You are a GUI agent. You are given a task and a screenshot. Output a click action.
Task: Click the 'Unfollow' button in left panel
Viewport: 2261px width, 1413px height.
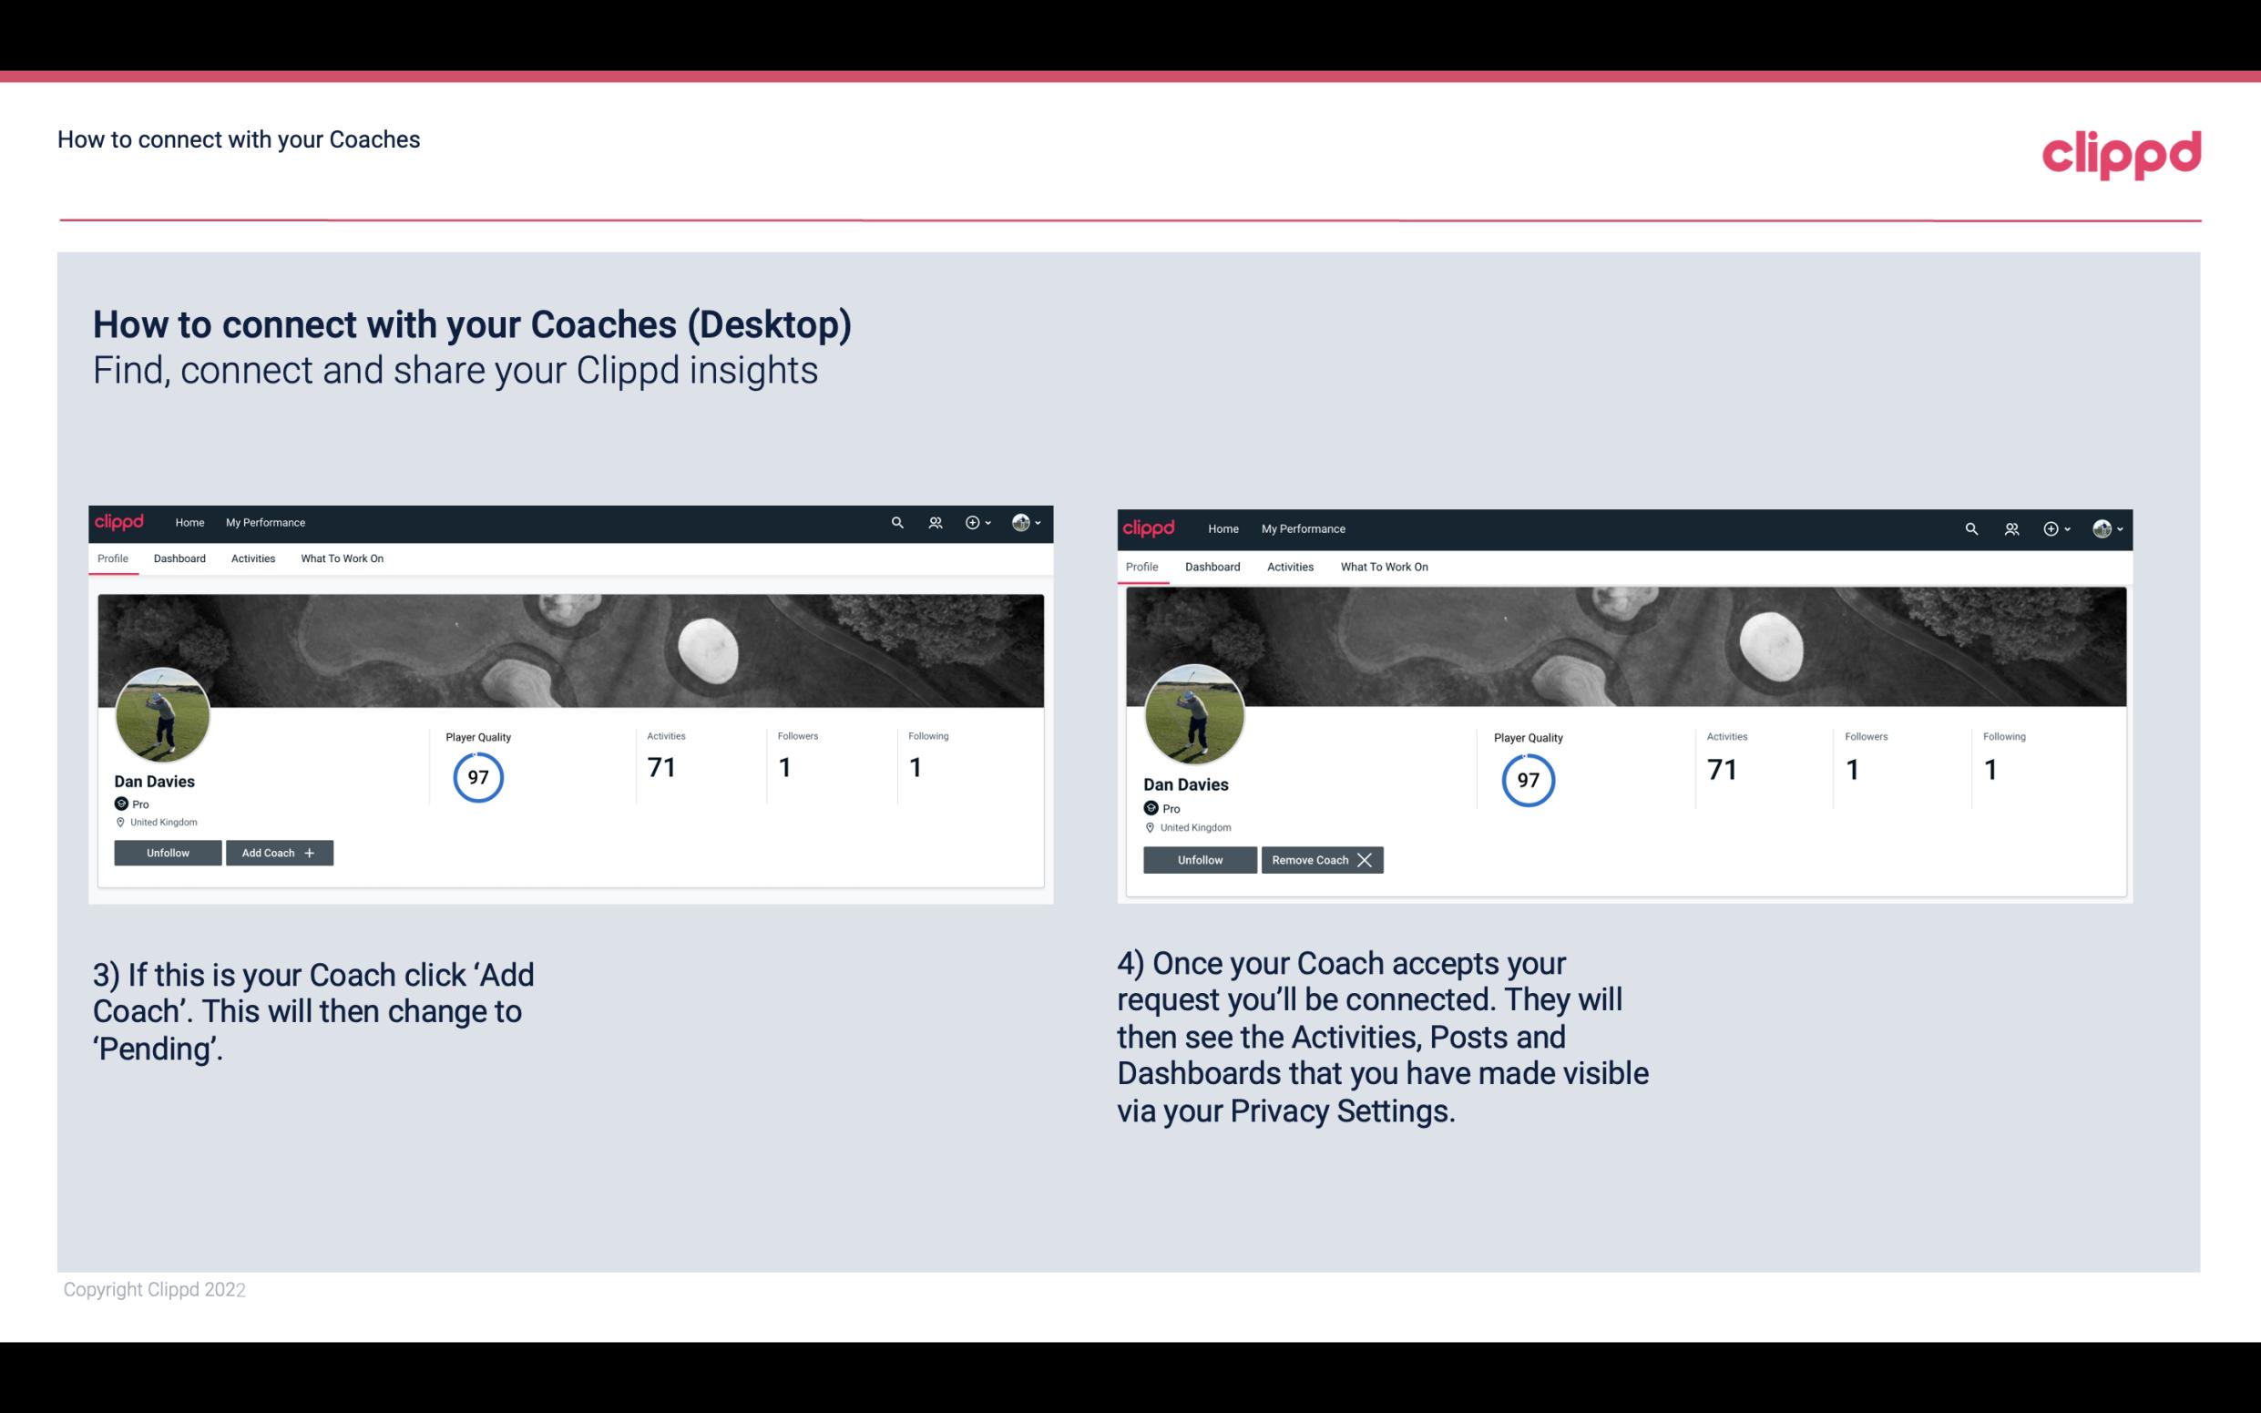pyautogui.click(x=168, y=852)
